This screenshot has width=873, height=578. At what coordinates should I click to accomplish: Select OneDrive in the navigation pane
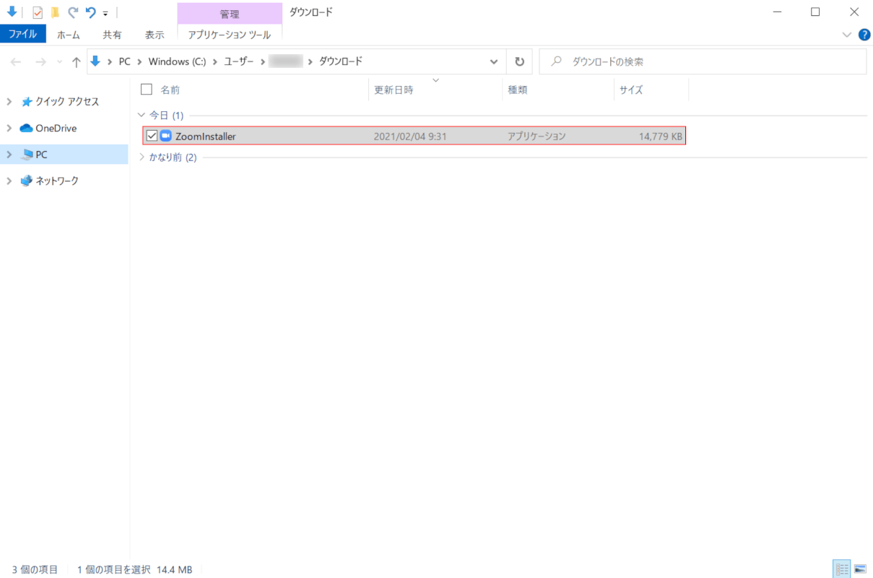(56, 128)
